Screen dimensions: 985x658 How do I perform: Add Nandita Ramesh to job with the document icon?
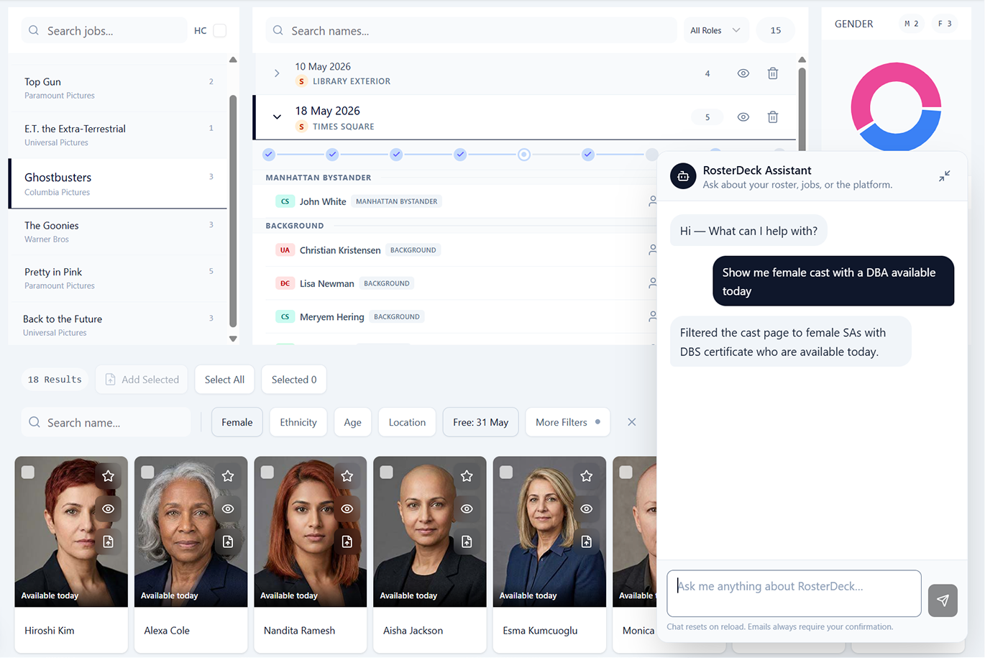tap(347, 542)
